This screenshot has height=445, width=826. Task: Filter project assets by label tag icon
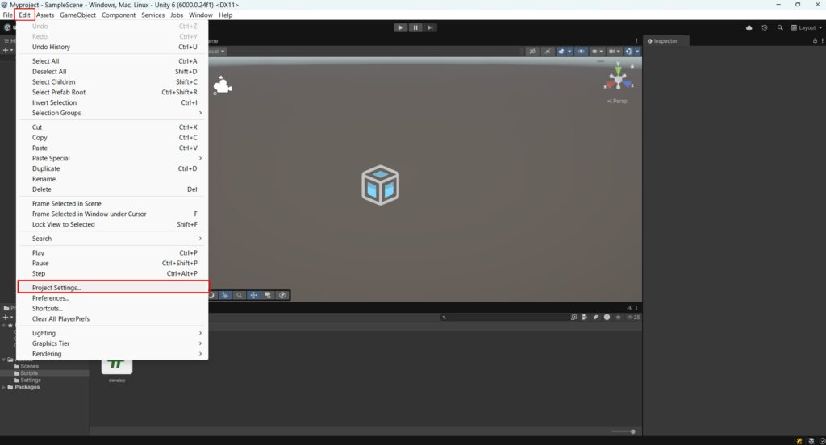tap(594, 318)
